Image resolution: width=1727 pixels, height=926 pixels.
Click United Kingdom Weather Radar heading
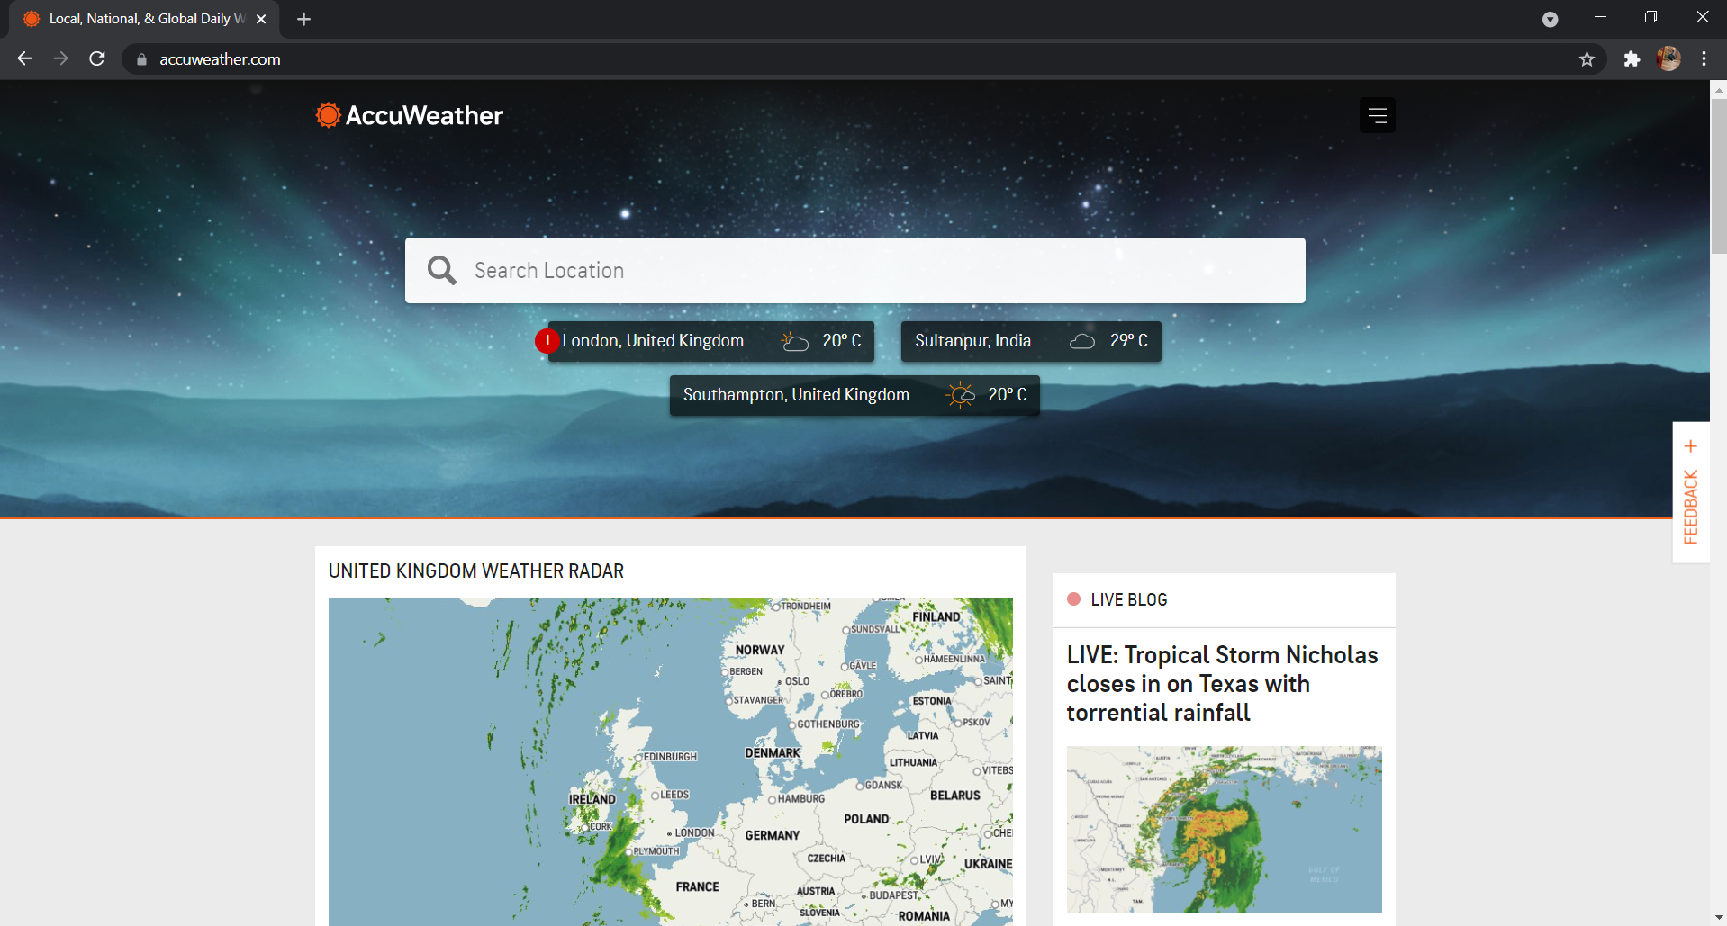[x=476, y=571]
